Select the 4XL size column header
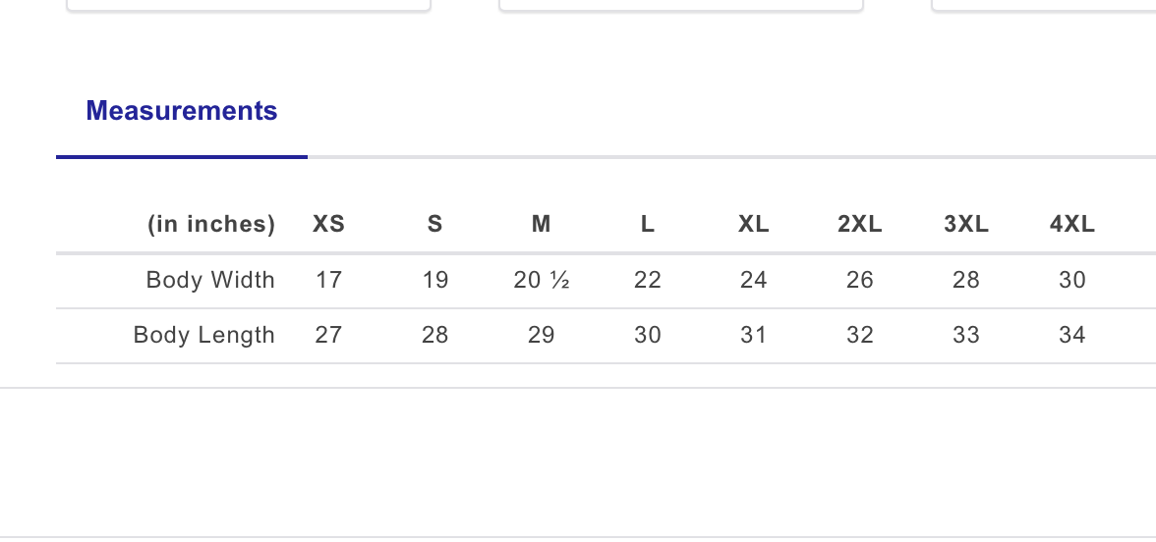This screenshot has height=542, width=1156. tap(1071, 225)
